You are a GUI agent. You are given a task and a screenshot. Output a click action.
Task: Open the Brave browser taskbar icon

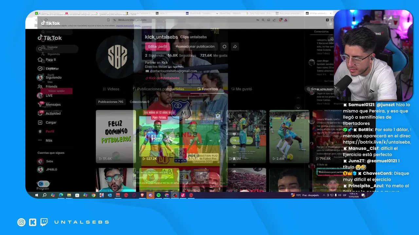142,195
